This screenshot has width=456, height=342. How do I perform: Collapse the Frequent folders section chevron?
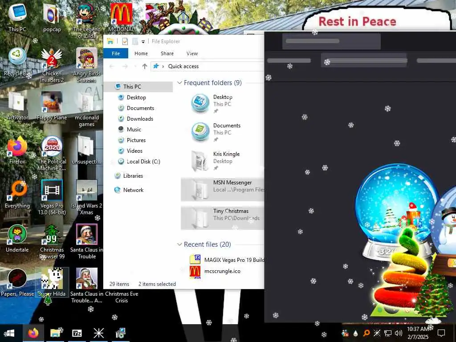pos(179,83)
